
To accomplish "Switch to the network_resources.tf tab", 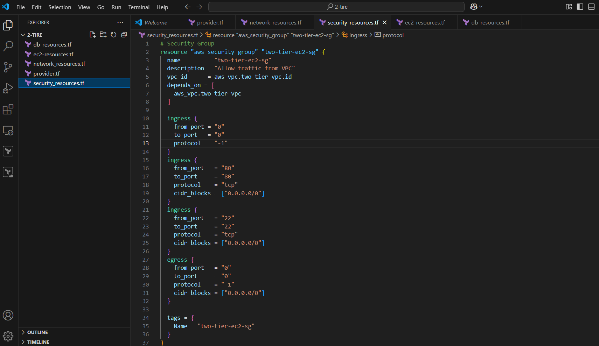I will pyautogui.click(x=275, y=22).
